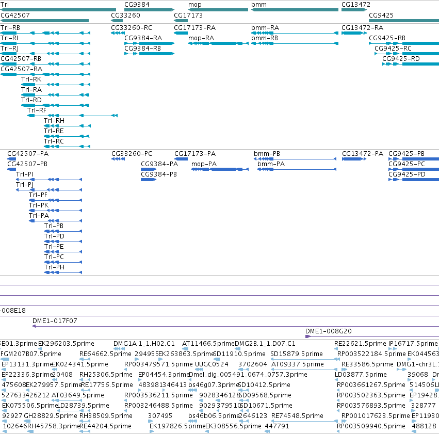Select transcript Trl-RA
The height and width of the screenshot is (434, 439).
(55, 95)
